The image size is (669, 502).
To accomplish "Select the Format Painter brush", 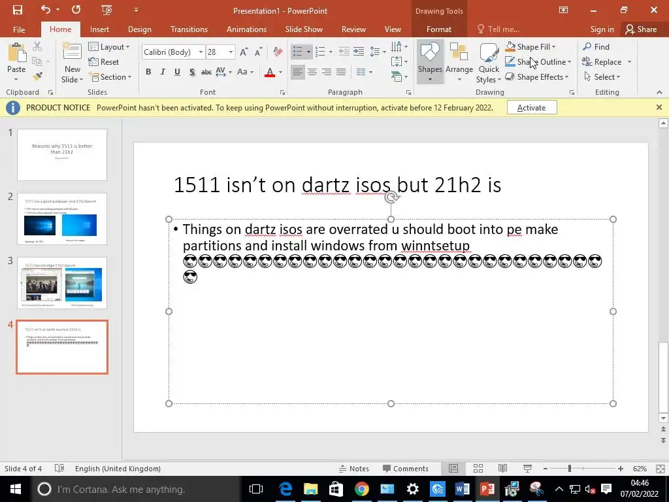I will (37, 76).
